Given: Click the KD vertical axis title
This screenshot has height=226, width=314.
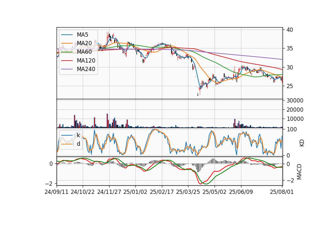Looking at the screenshot, I should [x=302, y=143].
